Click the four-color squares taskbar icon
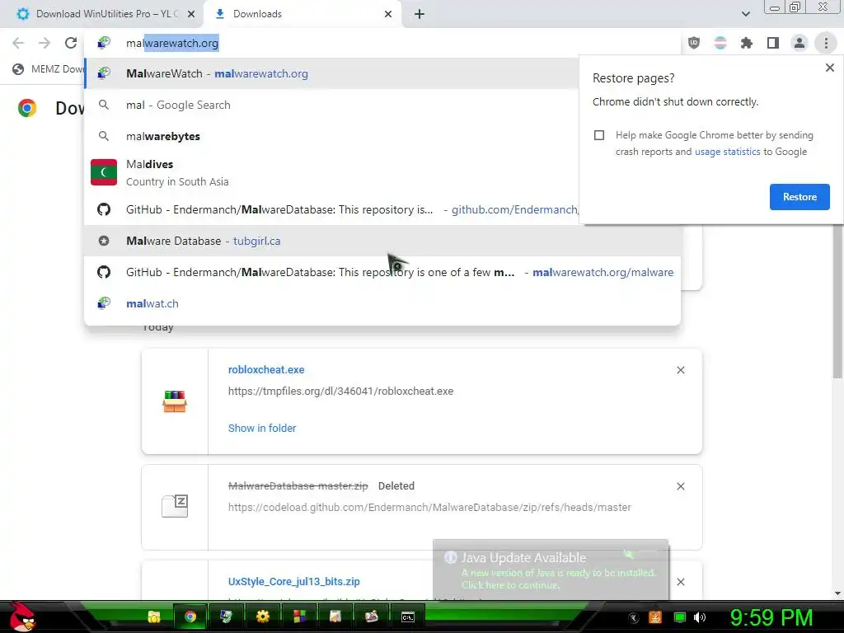 [299, 617]
